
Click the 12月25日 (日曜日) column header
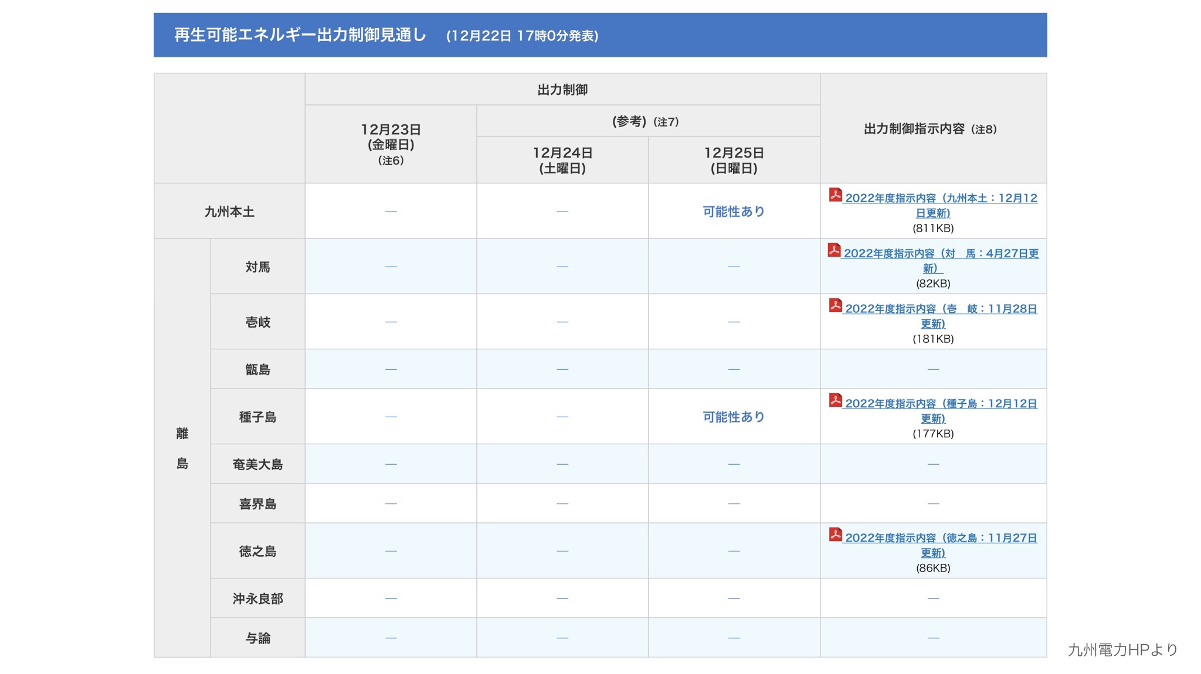(x=734, y=160)
